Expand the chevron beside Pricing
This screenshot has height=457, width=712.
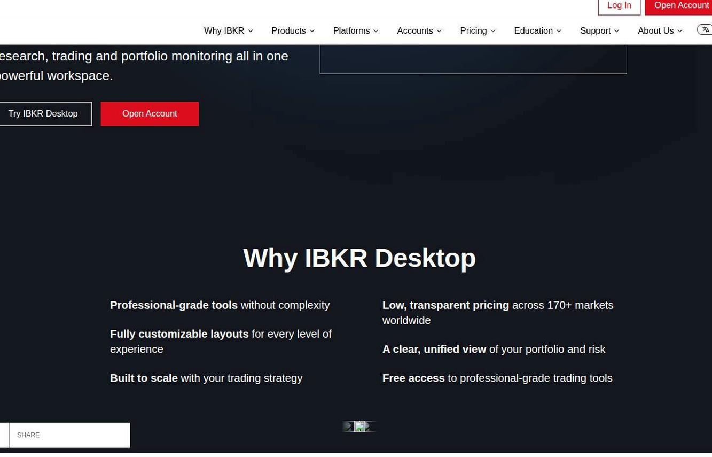pos(493,31)
